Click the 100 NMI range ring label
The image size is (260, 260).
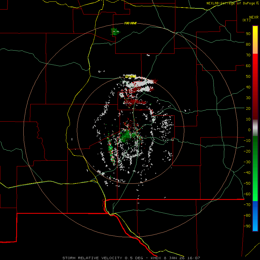[130, 23]
